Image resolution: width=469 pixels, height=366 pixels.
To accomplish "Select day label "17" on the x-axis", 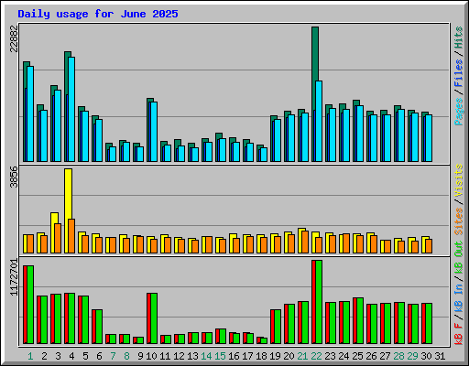I will tap(247, 356).
